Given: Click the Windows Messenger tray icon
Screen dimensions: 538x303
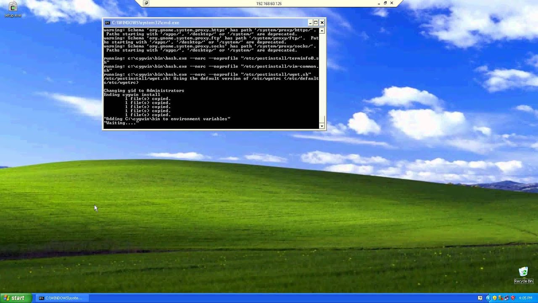Looking at the screenshot, I should [x=501, y=298].
